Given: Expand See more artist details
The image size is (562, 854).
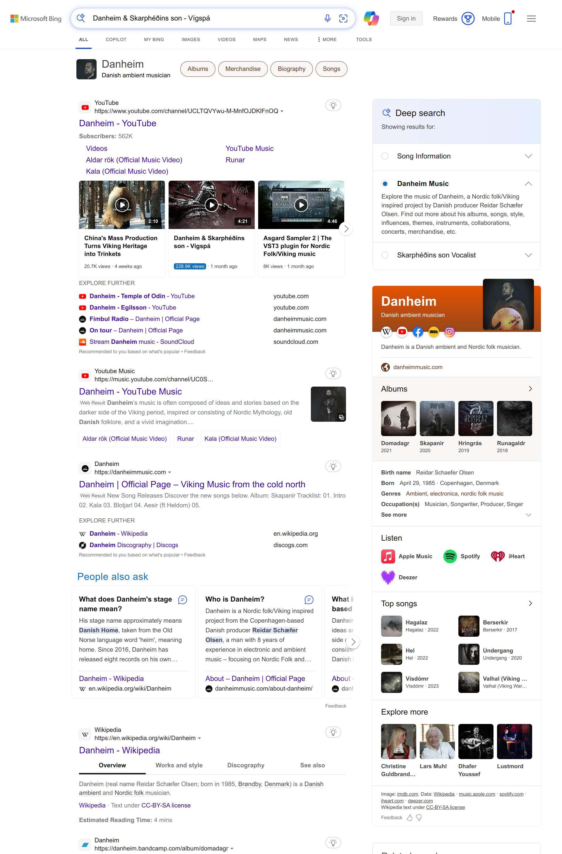Looking at the screenshot, I should 394,515.
